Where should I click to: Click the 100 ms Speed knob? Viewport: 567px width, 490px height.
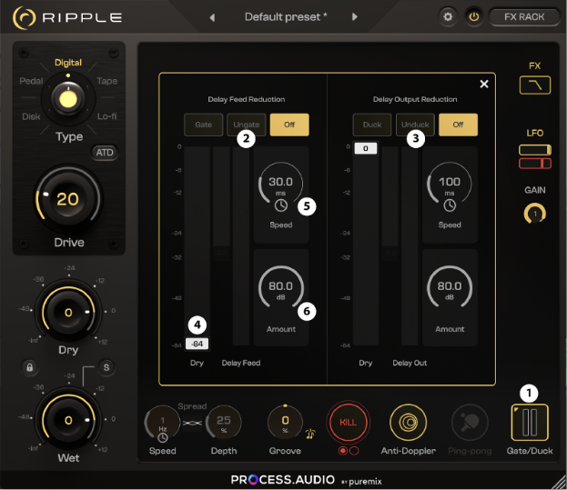coord(450,183)
